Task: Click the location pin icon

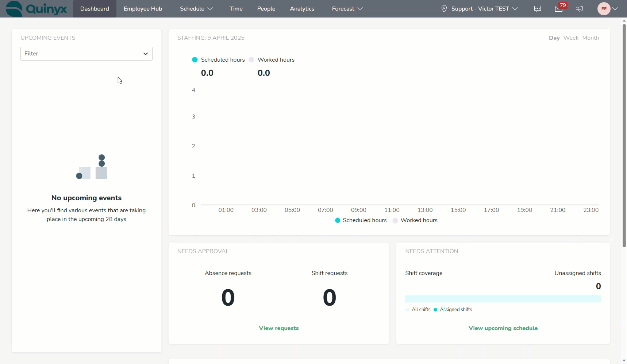Action: coord(444,9)
